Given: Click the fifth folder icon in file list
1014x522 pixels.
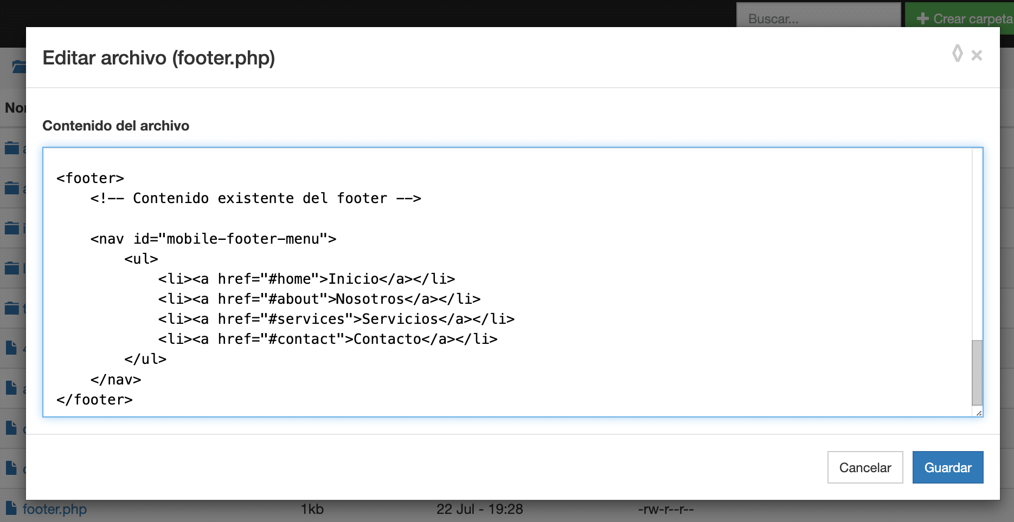Looking at the screenshot, I should pyautogui.click(x=12, y=309).
